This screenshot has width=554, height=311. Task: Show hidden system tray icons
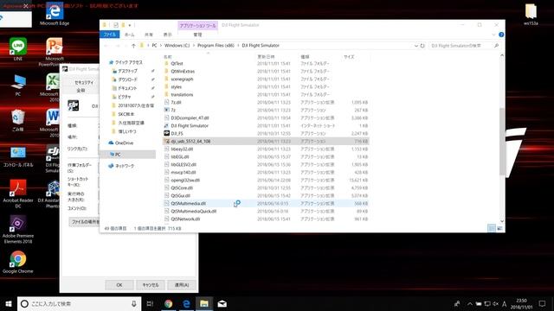tap(470, 303)
